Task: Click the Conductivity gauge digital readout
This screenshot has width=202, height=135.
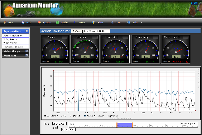Action: point(146,57)
